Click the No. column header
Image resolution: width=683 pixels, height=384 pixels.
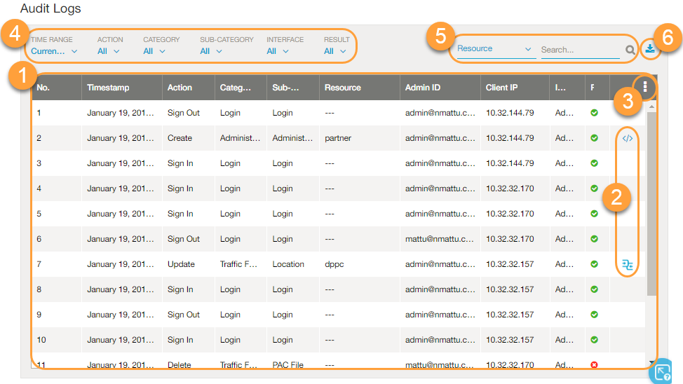coord(57,88)
